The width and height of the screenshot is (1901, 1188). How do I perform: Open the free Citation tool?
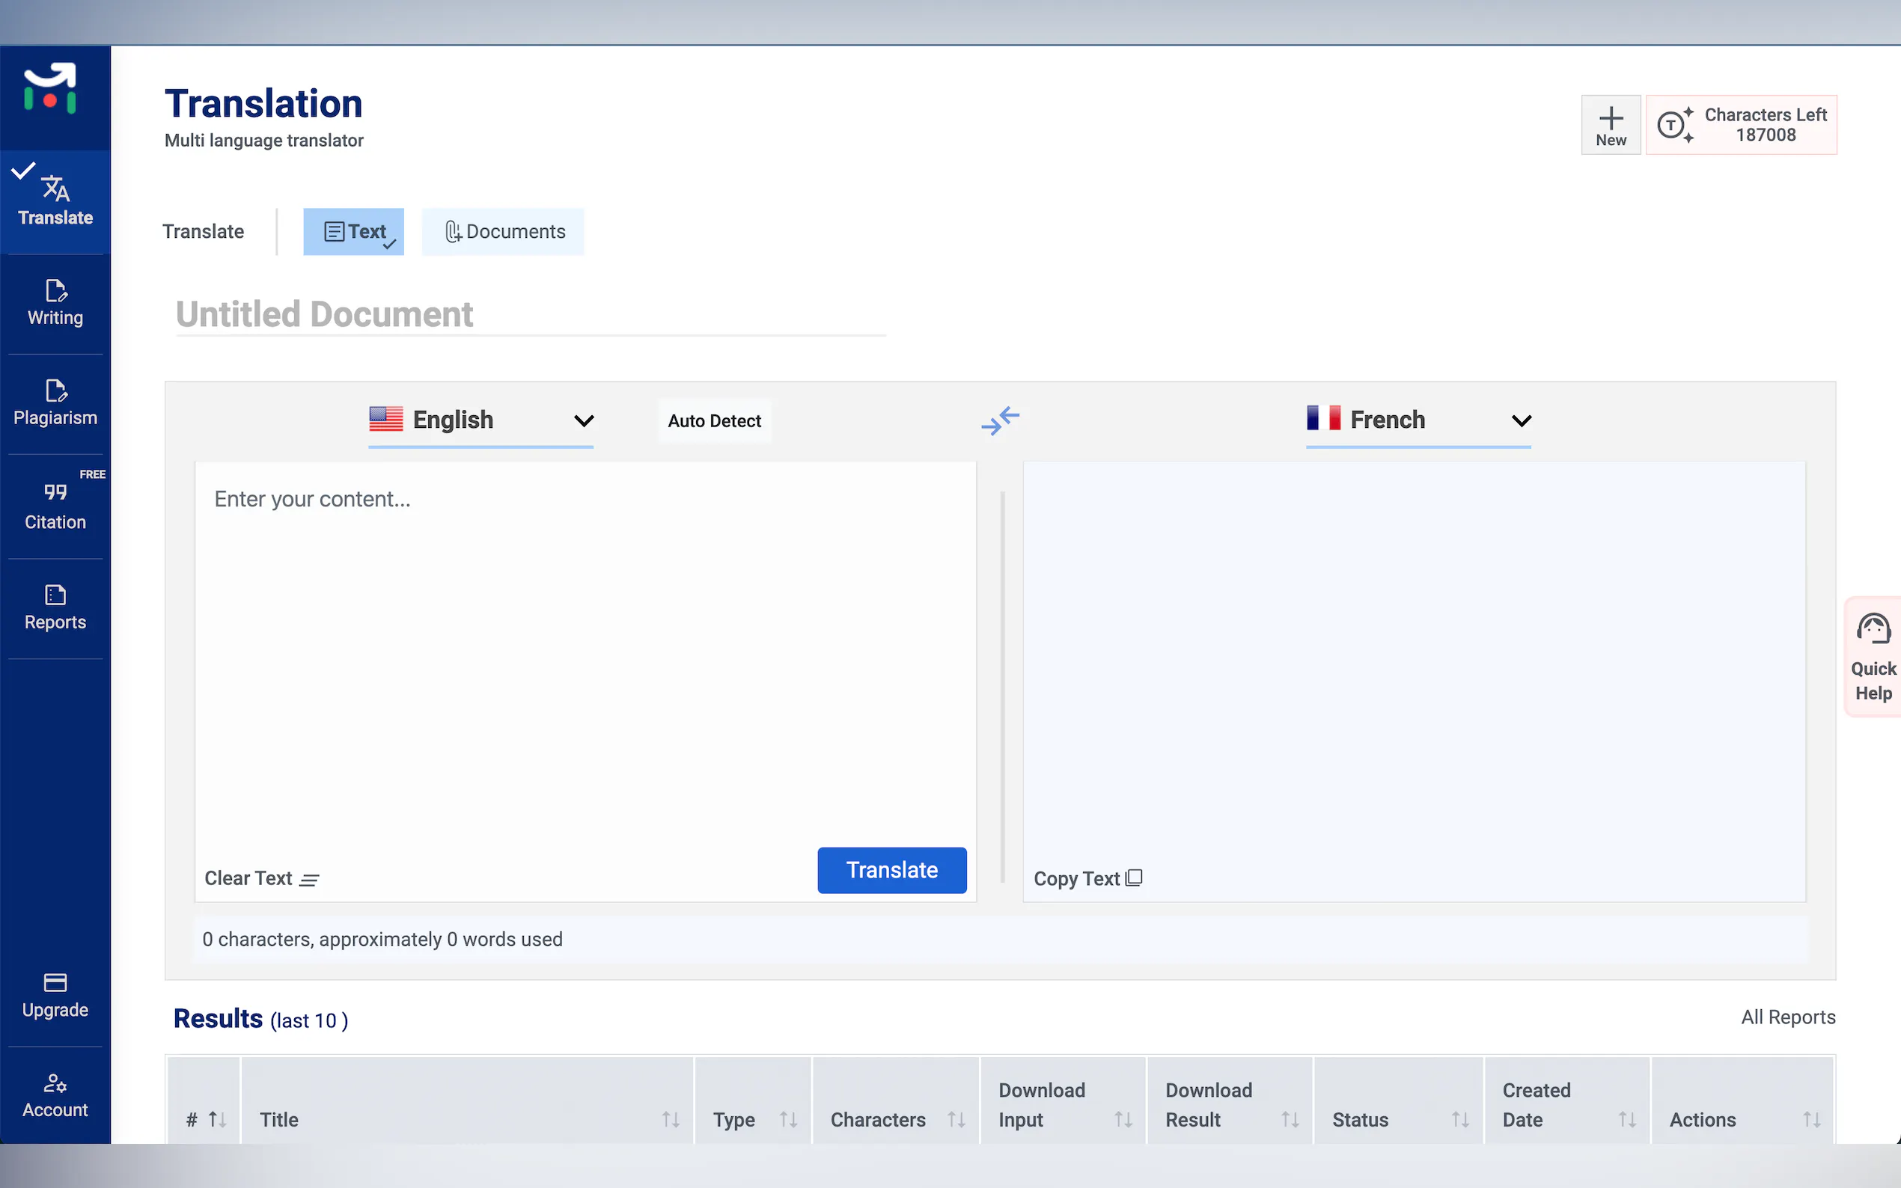click(x=55, y=506)
